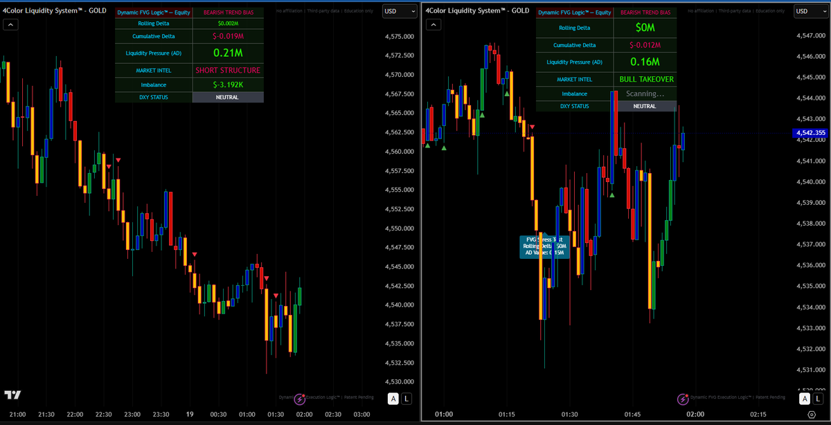This screenshot has height=425, width=831.
Task: Click the left table's BEARISH TREND BIAS header
Action: click(x=228, y=12)
